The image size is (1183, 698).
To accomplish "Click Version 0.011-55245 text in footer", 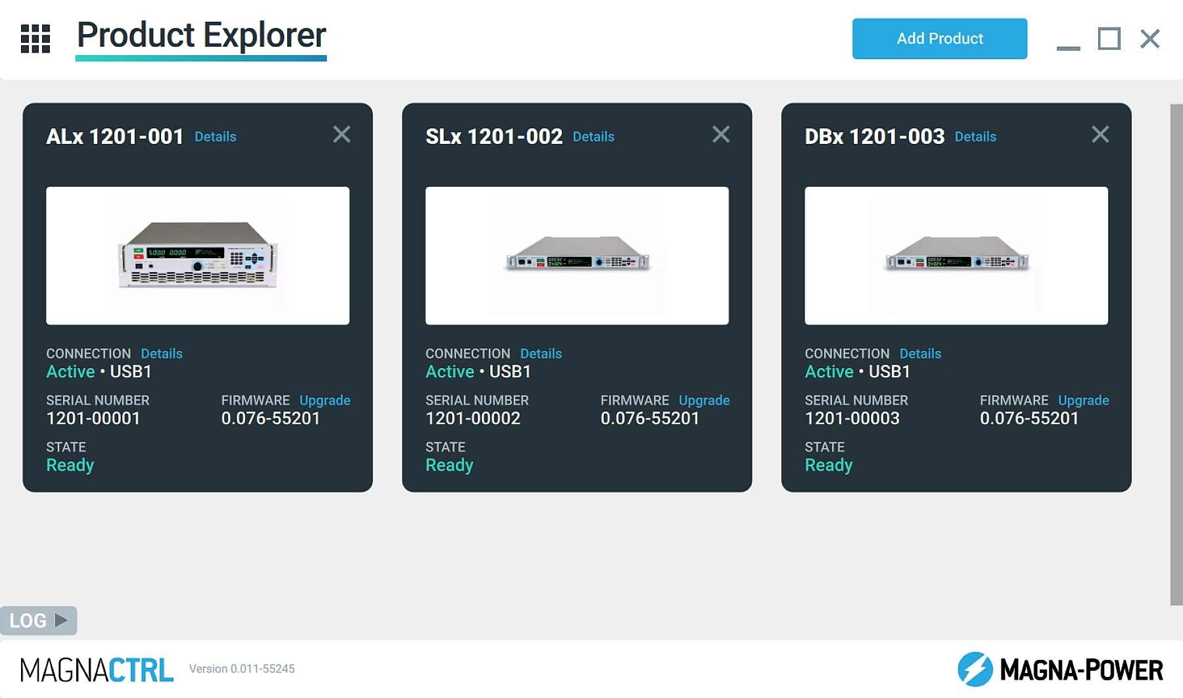I will (242, 669).
